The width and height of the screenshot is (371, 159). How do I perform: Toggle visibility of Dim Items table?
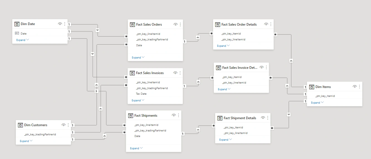click(x=355, y=87)
